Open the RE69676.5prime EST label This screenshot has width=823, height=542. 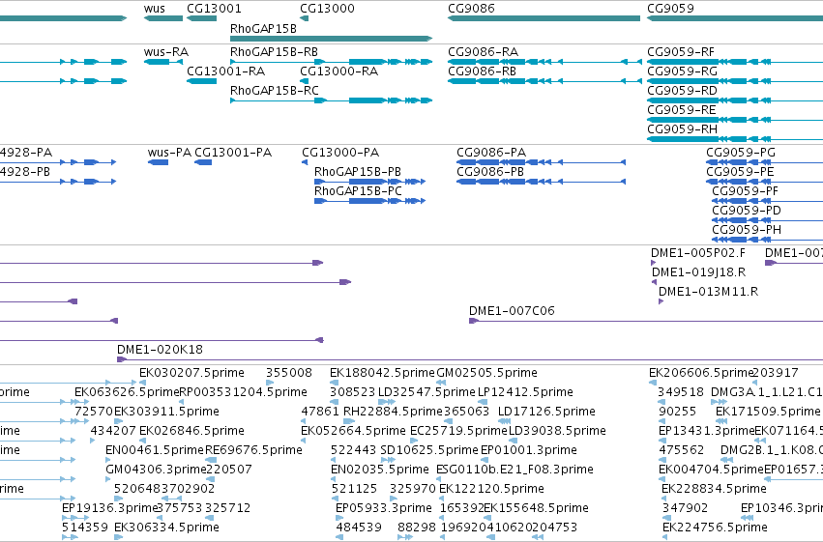pos(254,451)
